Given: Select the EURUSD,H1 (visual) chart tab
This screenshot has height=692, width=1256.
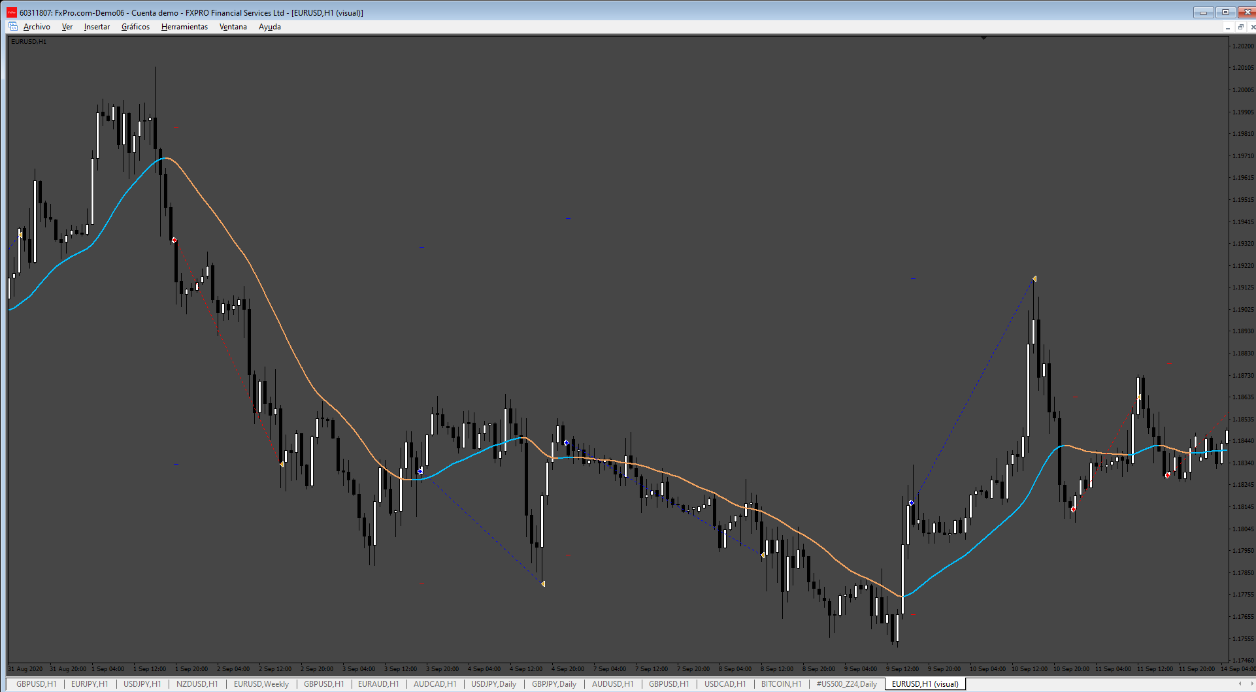Looking at the screenshot, I should pyautogui.click(x=925, y=684).
